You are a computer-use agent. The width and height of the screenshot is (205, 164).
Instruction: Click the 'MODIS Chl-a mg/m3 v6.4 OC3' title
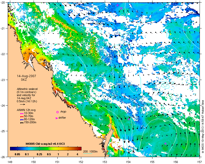click(45, 144)
